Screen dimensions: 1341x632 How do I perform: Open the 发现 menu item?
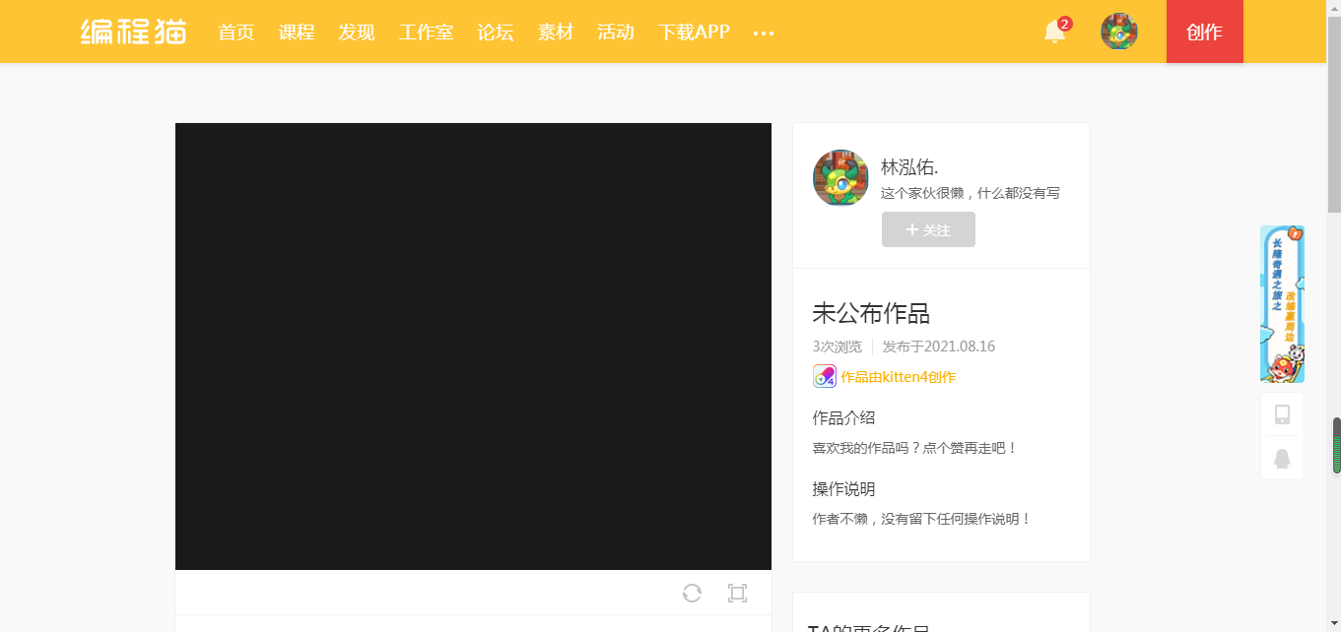[357, 32]
